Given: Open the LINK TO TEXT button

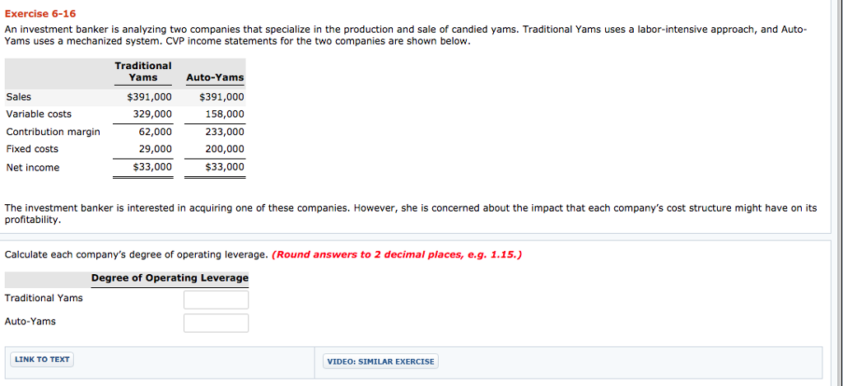Looking at the screenshot, I should [x=42, y=360].
